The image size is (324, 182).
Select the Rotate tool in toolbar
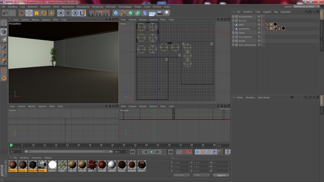pos(44,13)
